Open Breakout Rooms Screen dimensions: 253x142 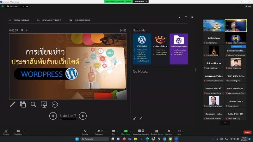pyautogui.click(x=157, y=132)
